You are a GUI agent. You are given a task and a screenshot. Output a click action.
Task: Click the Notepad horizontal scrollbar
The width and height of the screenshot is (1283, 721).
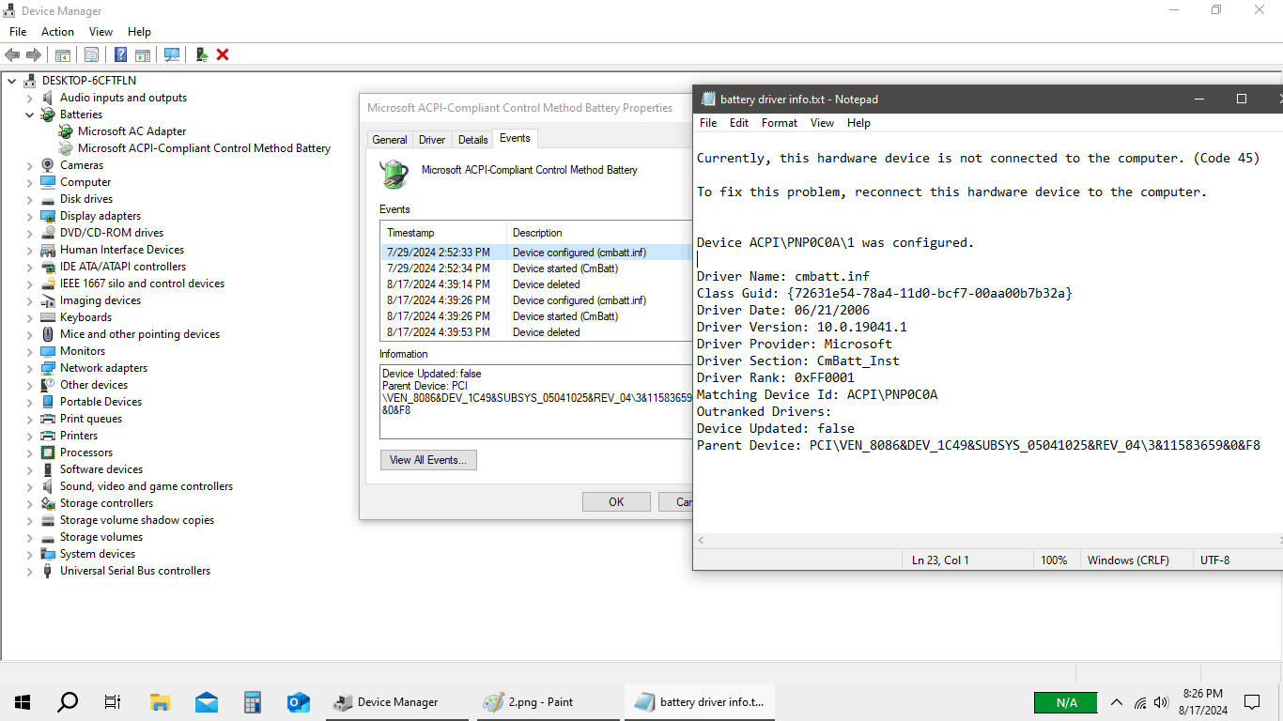pyautogui.click(x=988, y=540)
